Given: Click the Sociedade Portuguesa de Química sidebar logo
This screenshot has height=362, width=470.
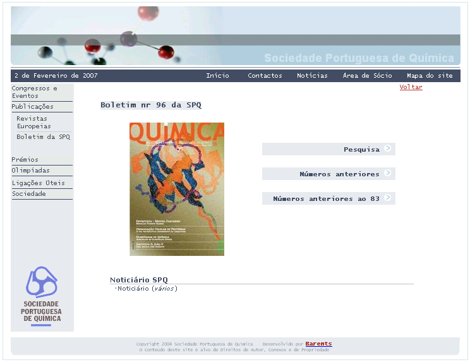Looking at the screenshot, I should pyautogui.click(x=42, y=296).
